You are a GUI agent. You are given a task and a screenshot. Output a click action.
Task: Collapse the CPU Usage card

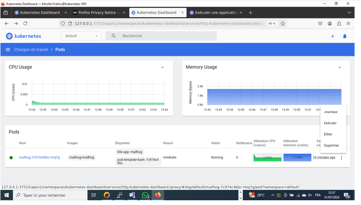(x=162, y=67)
